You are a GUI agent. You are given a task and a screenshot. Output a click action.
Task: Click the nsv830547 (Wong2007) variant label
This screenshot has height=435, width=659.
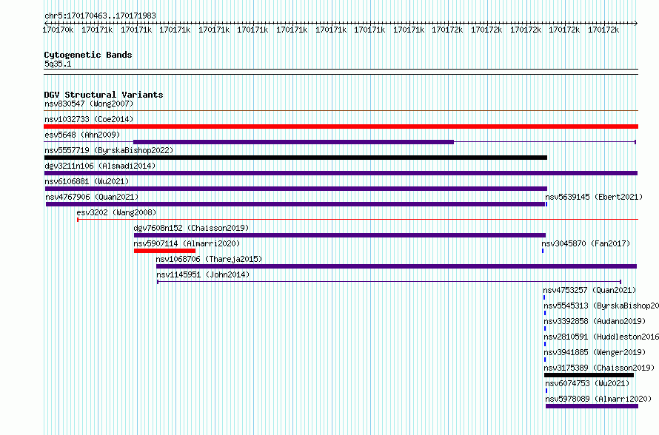[89, 104]
